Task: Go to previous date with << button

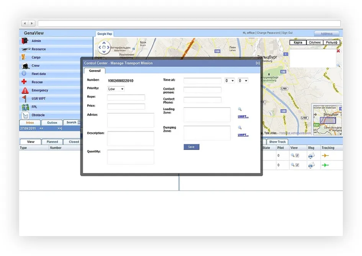Action: click(x=41, y=129)
